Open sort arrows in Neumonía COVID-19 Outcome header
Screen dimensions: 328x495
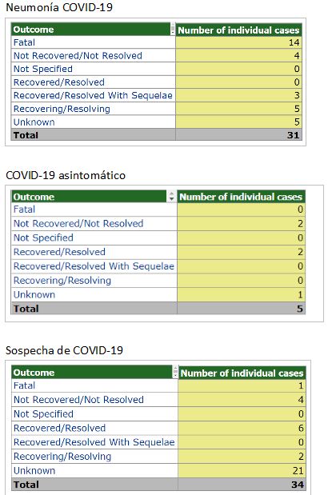pos(172,29)
